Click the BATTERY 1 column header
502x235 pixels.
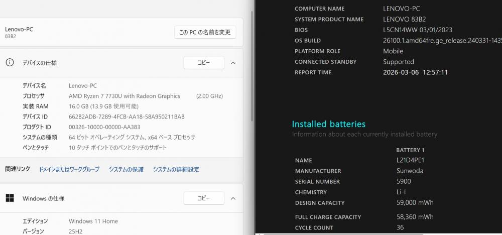tap(410, 150)
